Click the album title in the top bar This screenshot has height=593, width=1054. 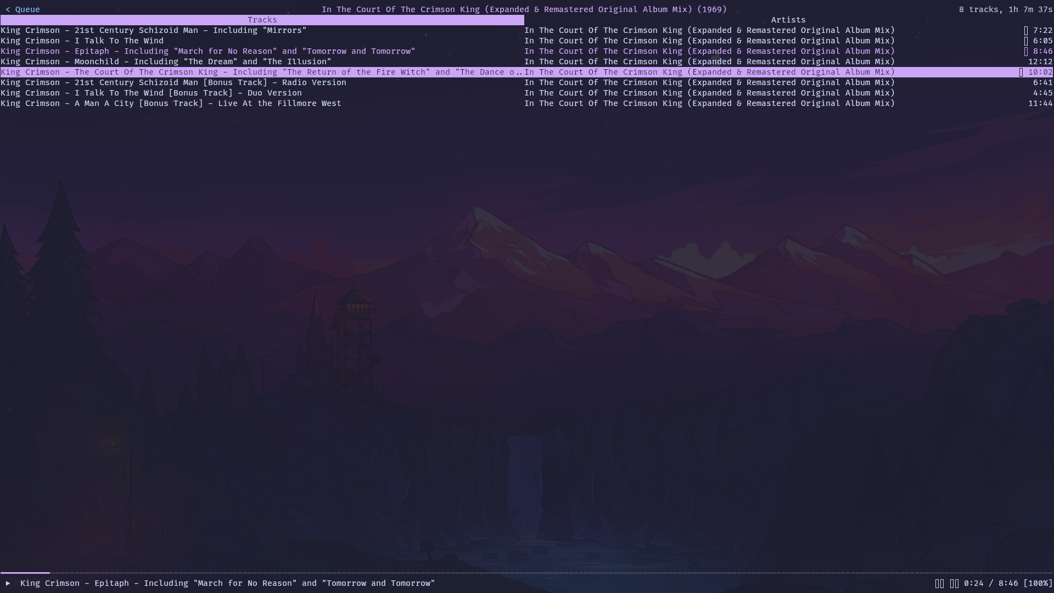pos(524,9)
